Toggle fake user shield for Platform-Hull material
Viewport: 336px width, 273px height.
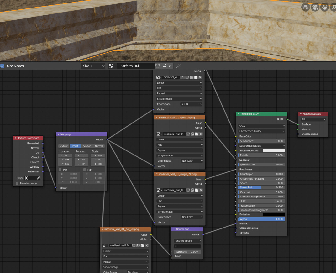(157, 66)
